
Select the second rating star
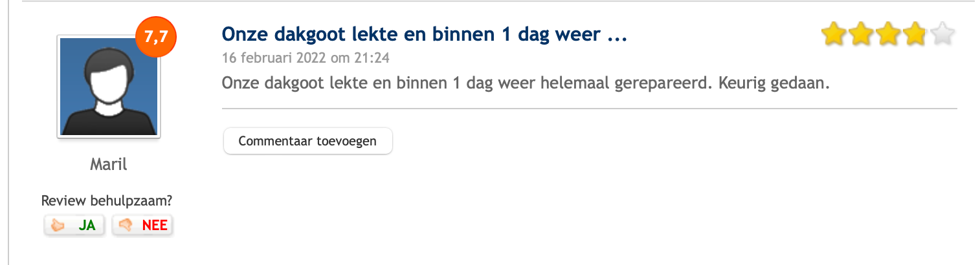[x=861, y=34]
